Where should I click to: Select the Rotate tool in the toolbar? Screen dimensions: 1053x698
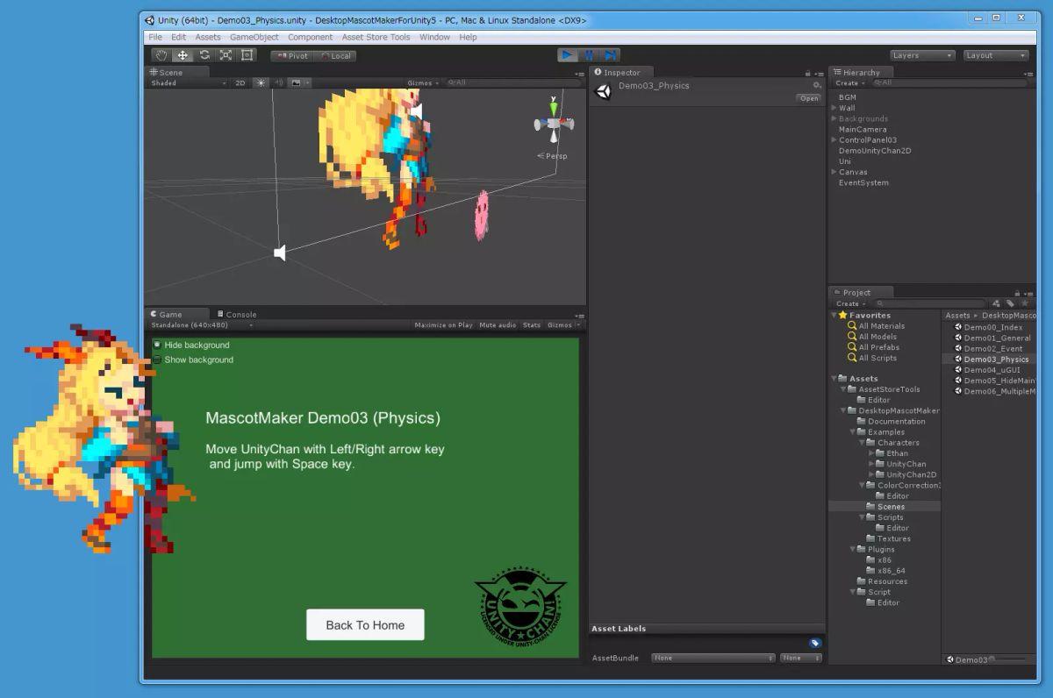204,55
